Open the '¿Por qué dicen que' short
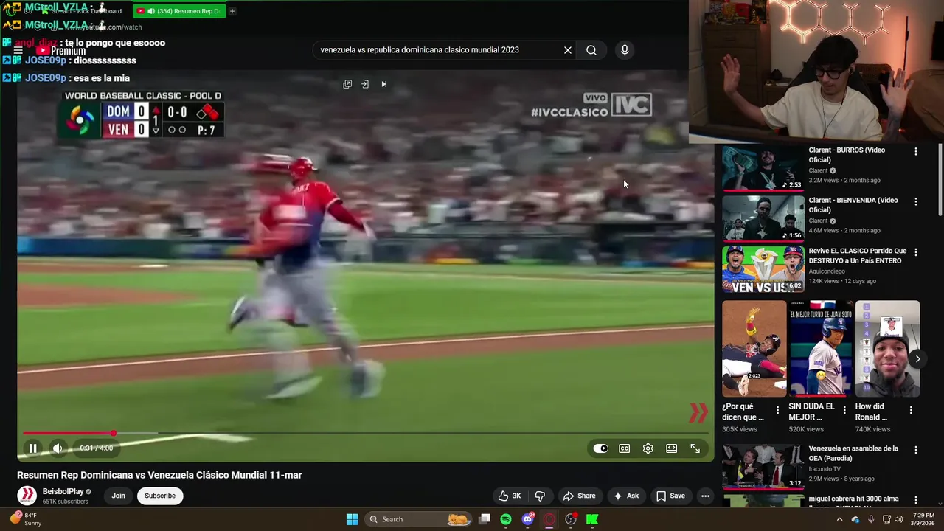The image size is (944, 531). tap(754, 348)
